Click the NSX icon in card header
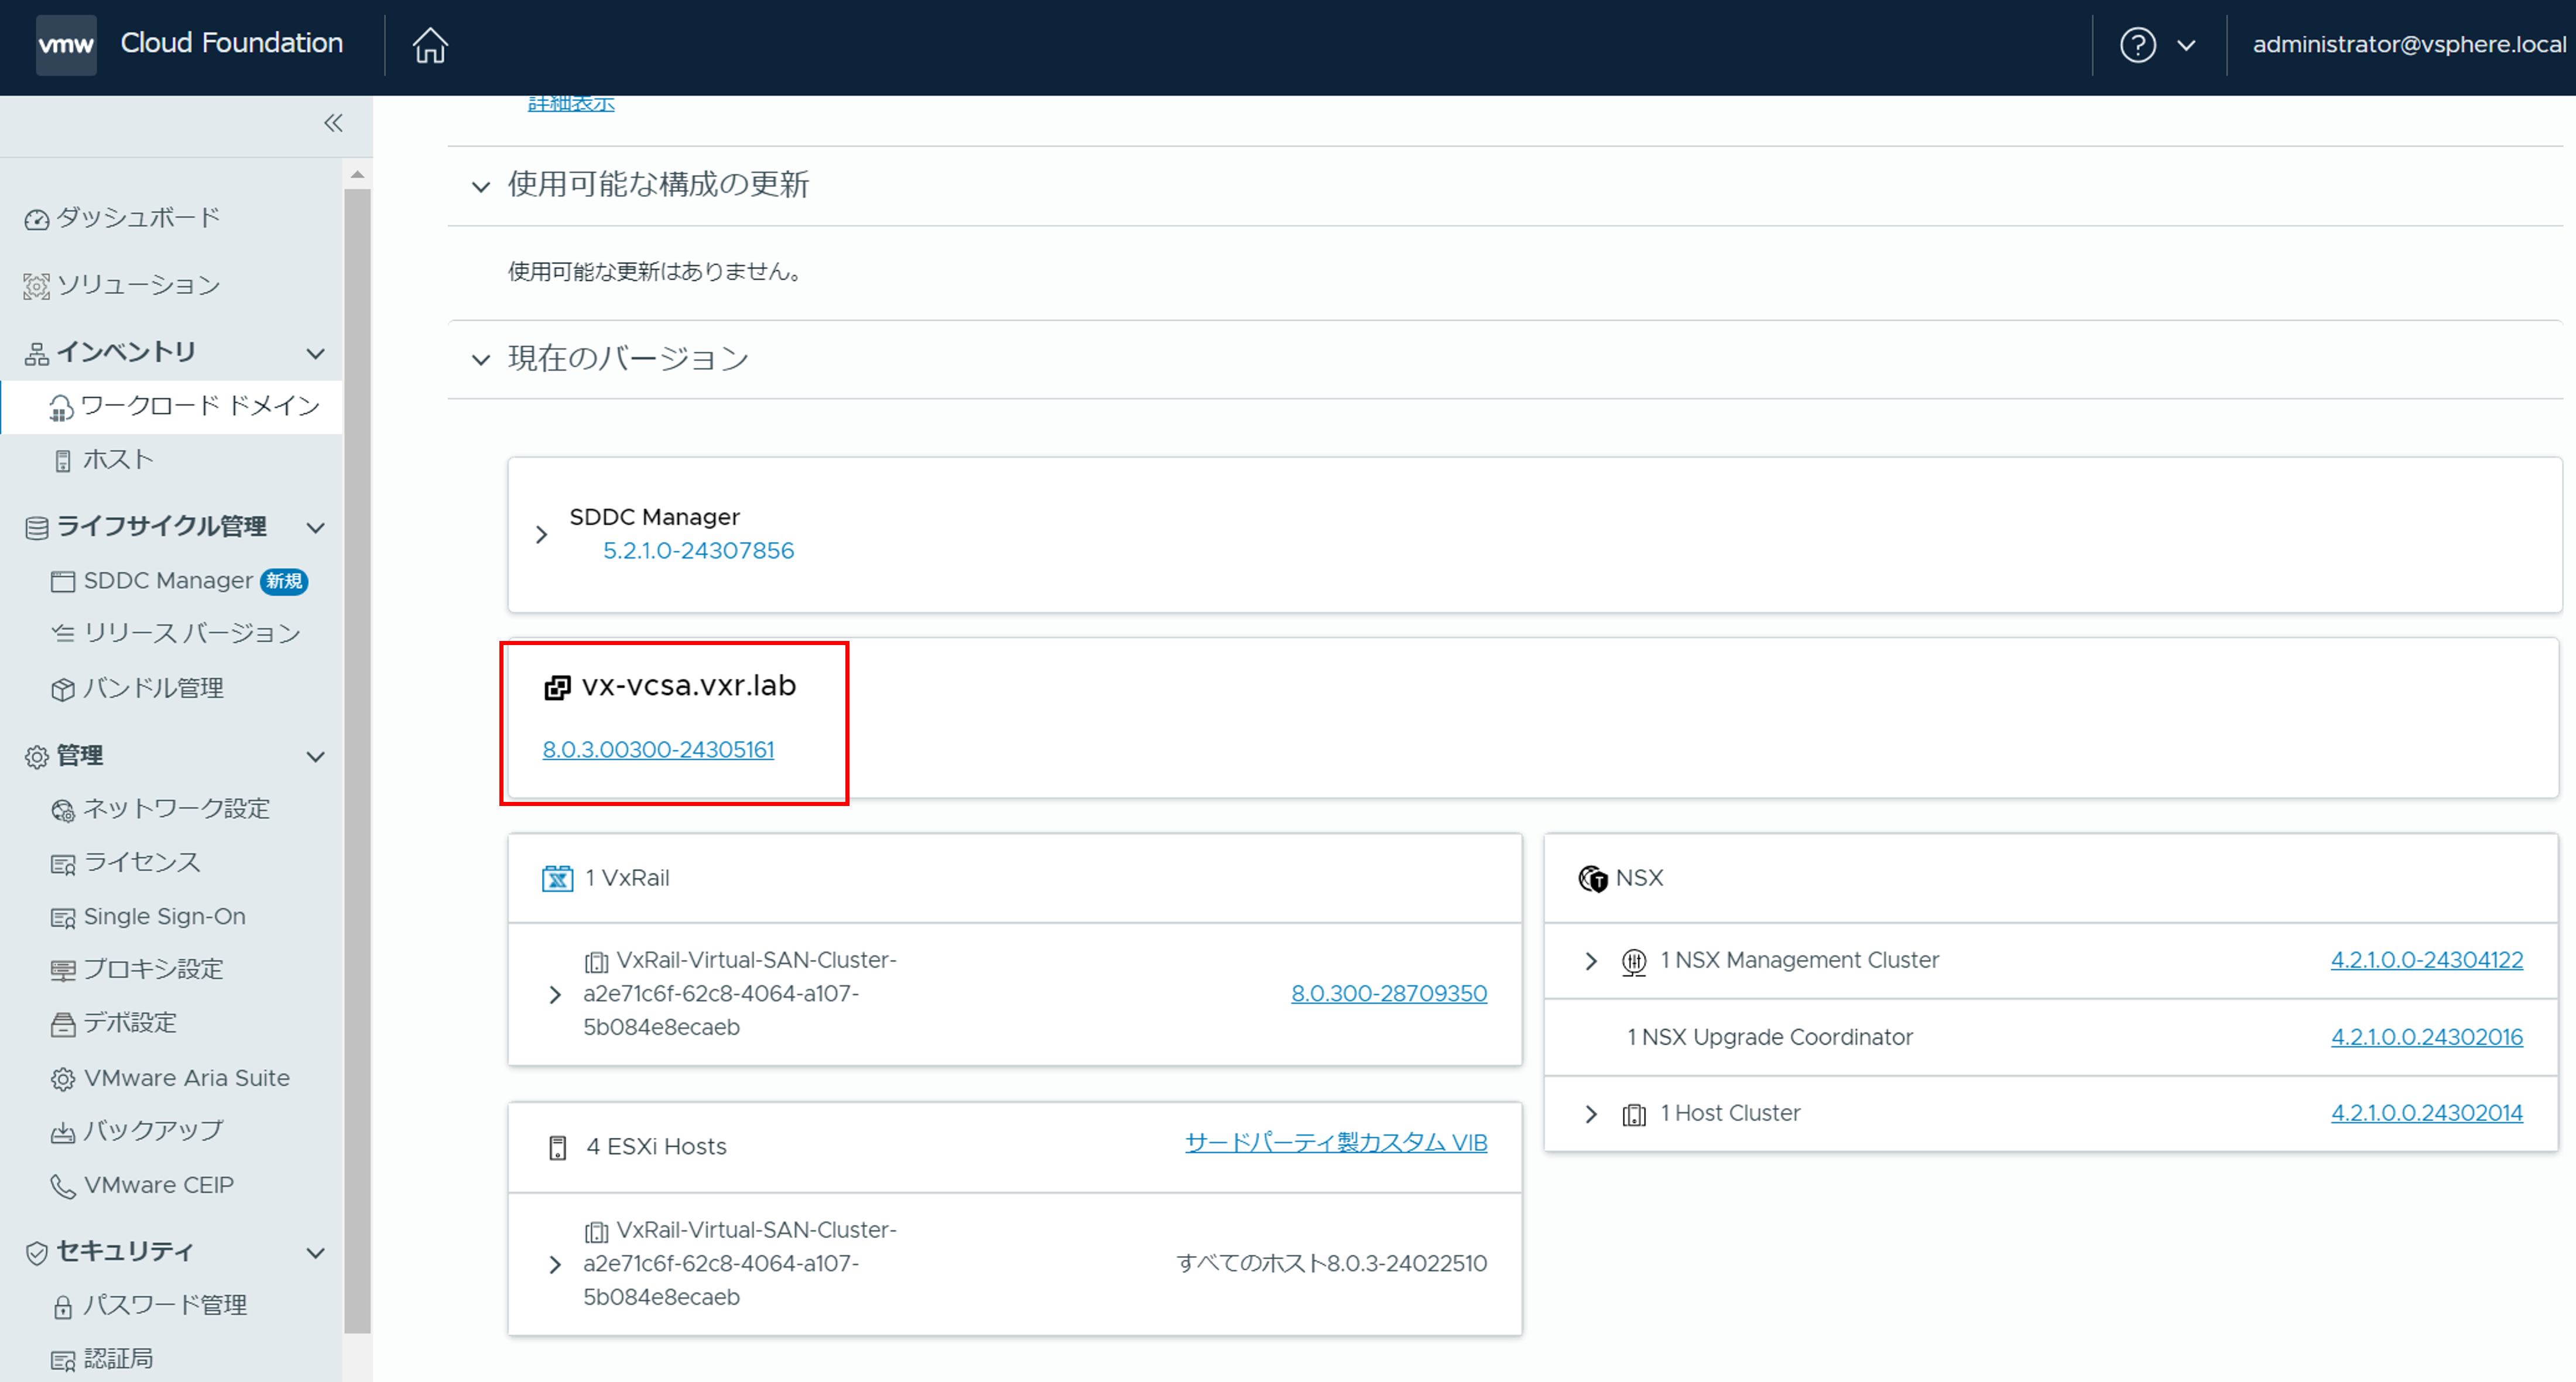Image resolution: width=2576 pixels, height=1382 pixels. (1592, 879)
